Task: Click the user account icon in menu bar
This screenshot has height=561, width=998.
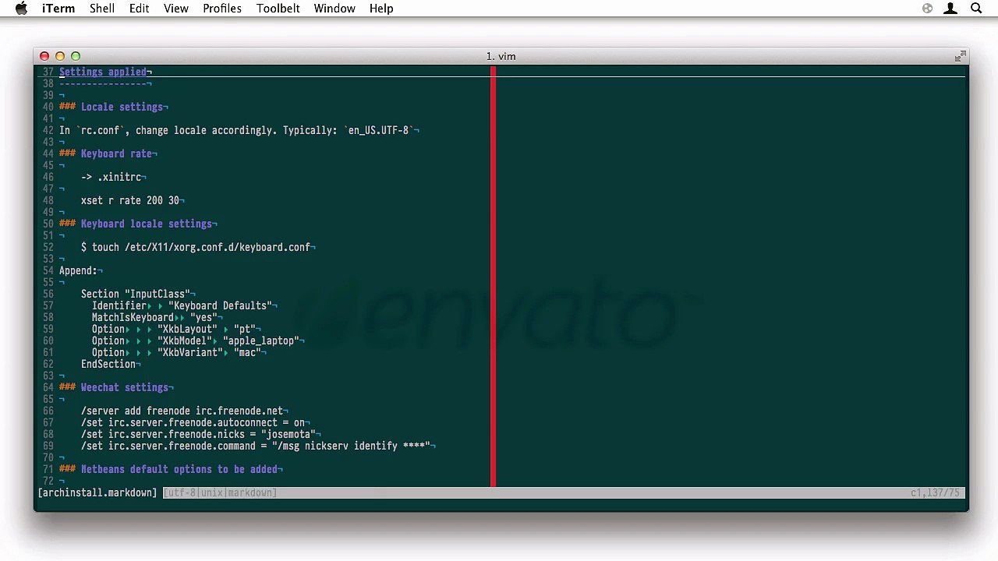Action: 950,9
